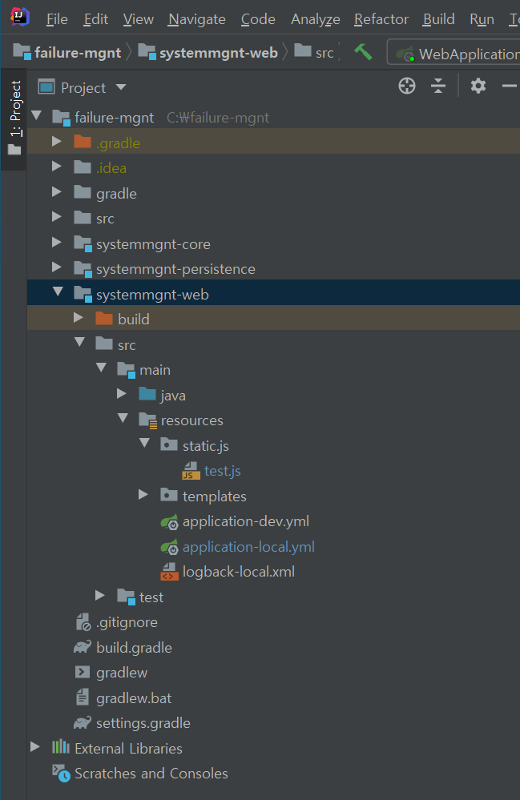Select the application-dev.yml file
Image resolution: width=520 pixels, height=800 pixels.
(247, 521)
